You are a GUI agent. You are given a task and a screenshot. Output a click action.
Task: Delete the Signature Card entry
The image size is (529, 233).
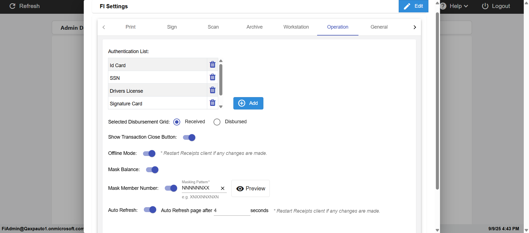click(212, 103)
